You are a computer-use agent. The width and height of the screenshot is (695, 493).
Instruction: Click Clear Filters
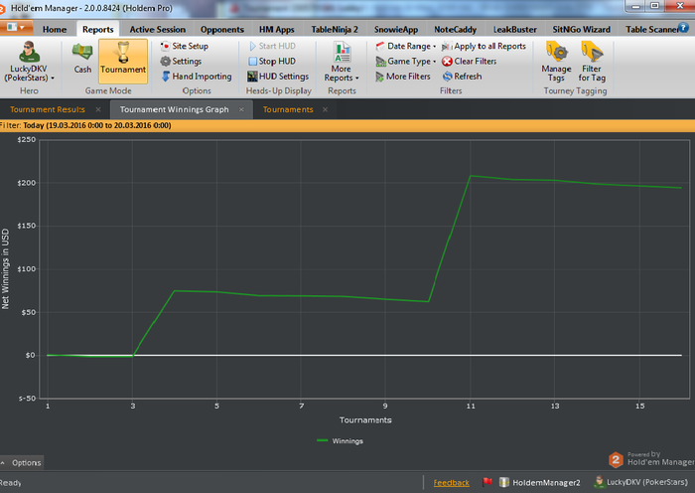(x=469, y=62)
